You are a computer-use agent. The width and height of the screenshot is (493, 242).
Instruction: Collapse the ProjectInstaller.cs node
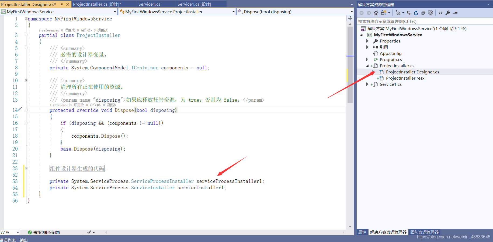point(367,66)
